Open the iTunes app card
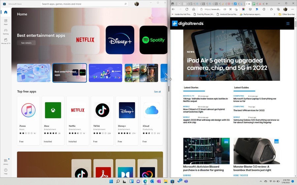 point(28,121)
